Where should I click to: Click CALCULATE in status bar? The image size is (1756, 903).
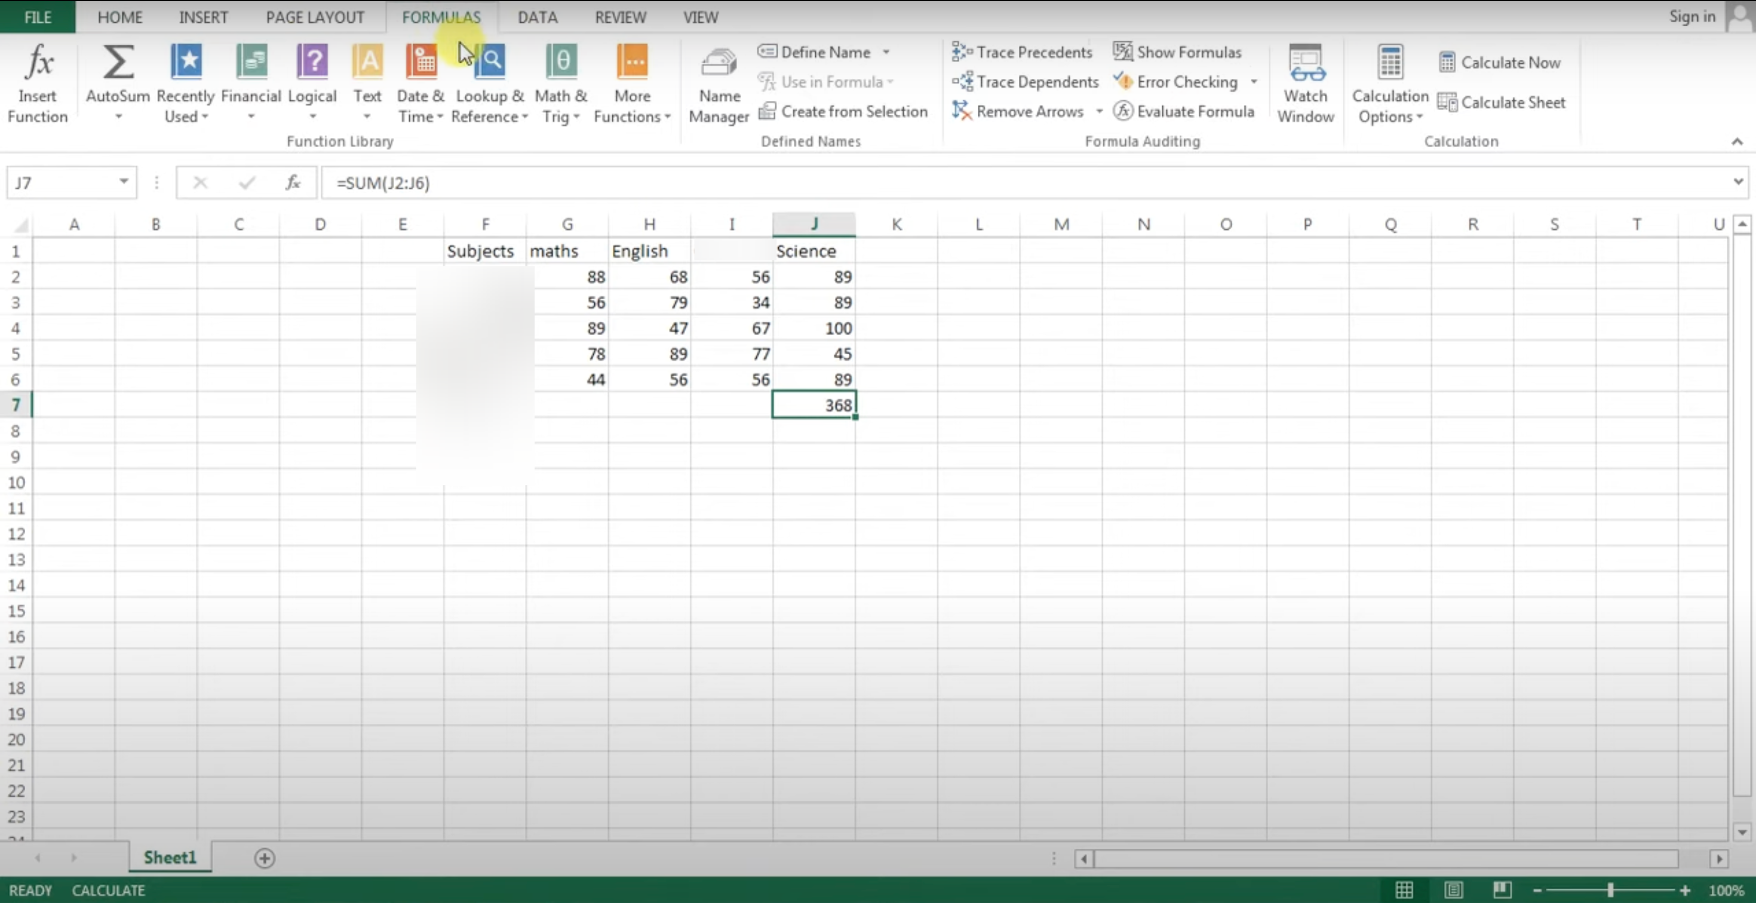[108, 890]
